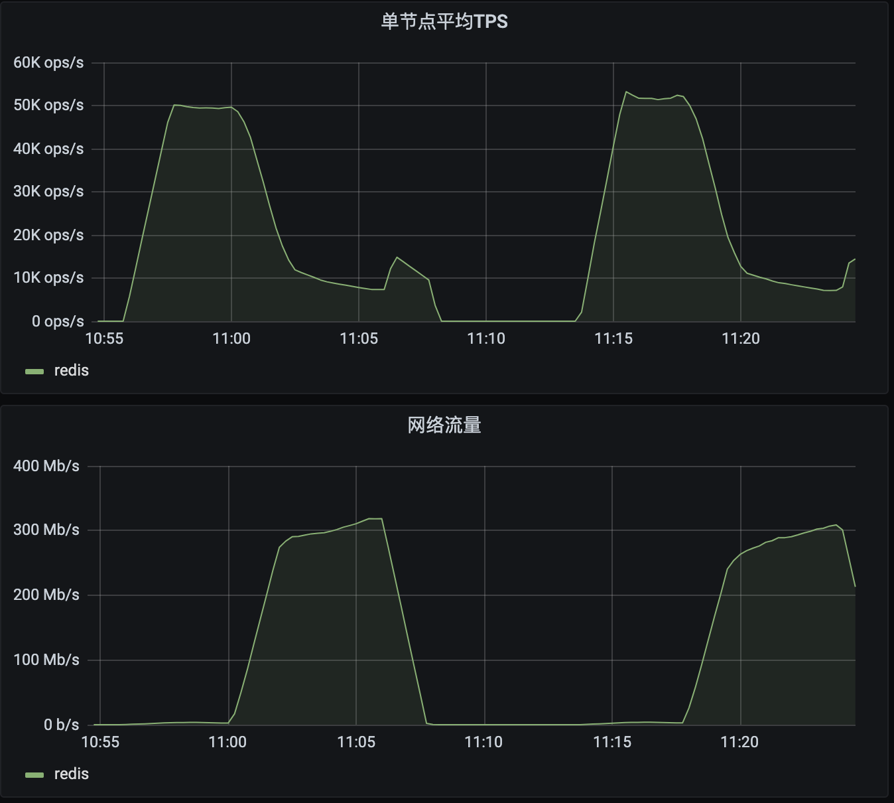Click the green redis swatch in TPS legend
The height and width of the screenshot is (803, 894).
34,372
